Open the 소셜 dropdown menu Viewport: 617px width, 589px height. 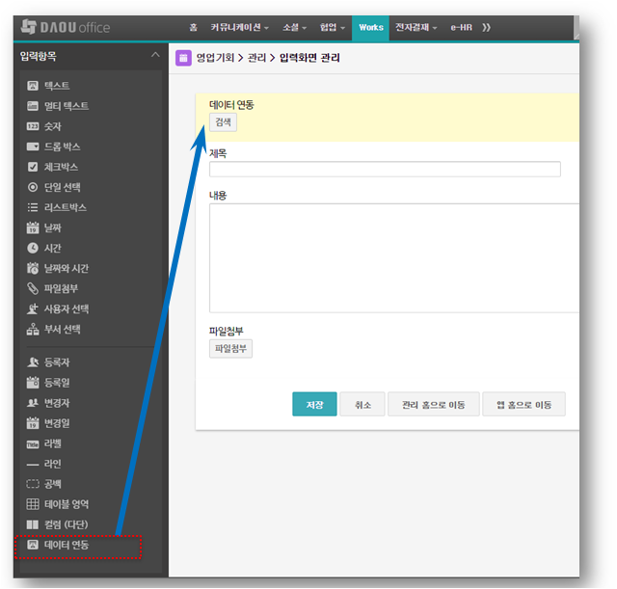coord(294,28)
